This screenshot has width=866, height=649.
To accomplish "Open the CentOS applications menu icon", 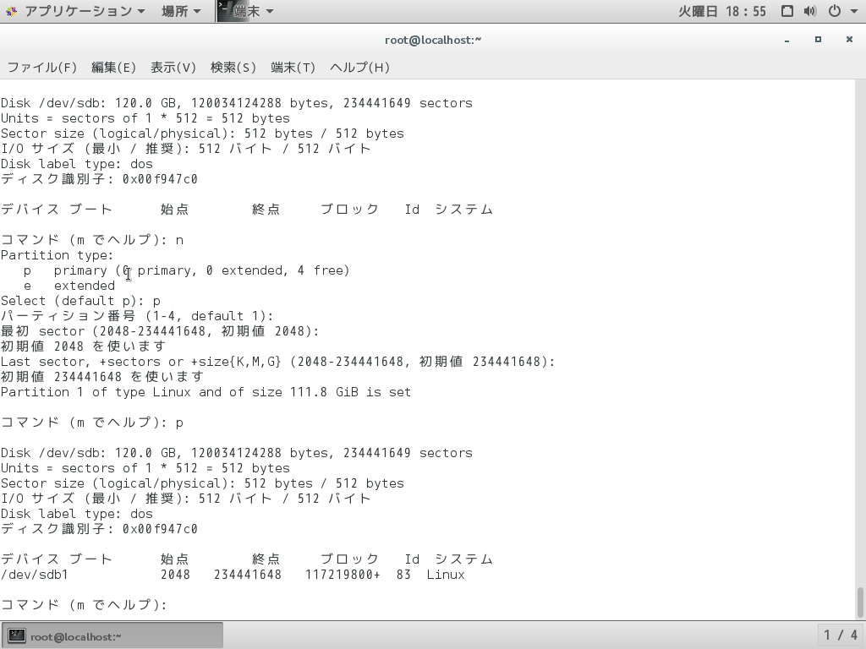I will click(x=10, y=11).
